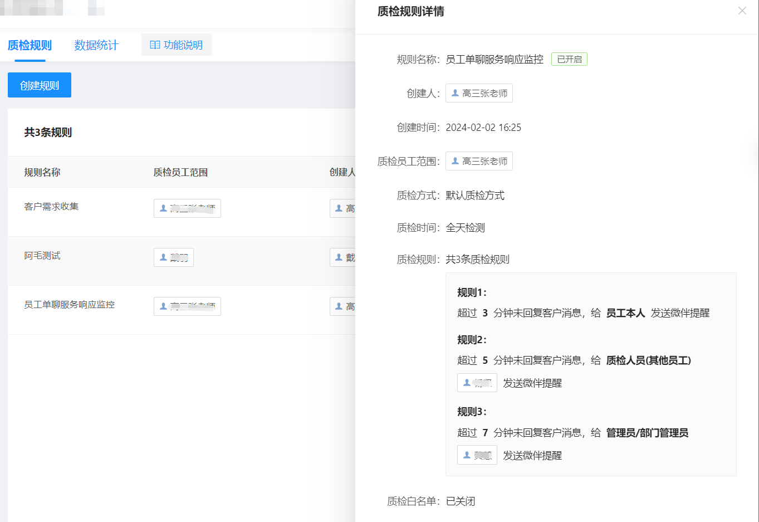Image resolution: width=759 pixels, height=522 pixels.
Task: Click the 全天检测 value
Action: [466, 228]
